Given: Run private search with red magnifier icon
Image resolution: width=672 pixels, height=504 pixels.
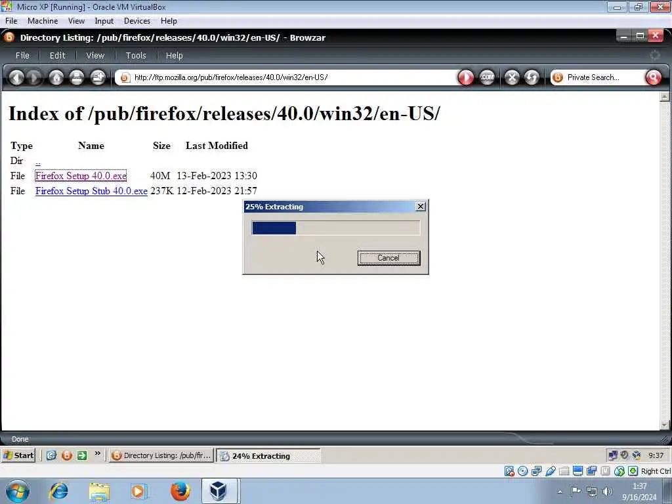Looking at the screenshot, I should click(653, 77).
